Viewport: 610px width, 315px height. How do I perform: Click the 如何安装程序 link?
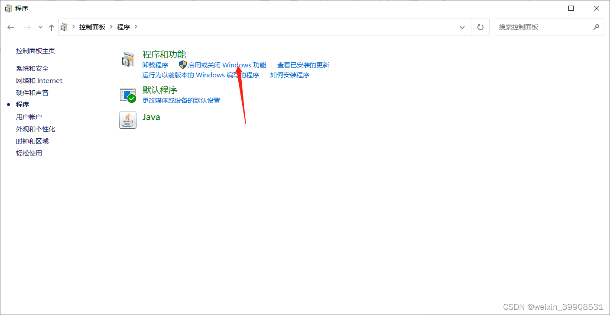tap(290, 75)
